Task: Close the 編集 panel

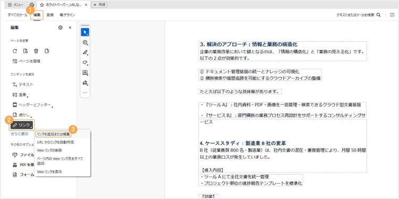Action: click(70, 28)
